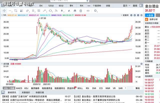Click the list-style round icon next to 前复权
Viewport: 160px width, 103px height.
click(x=131, y=15)
